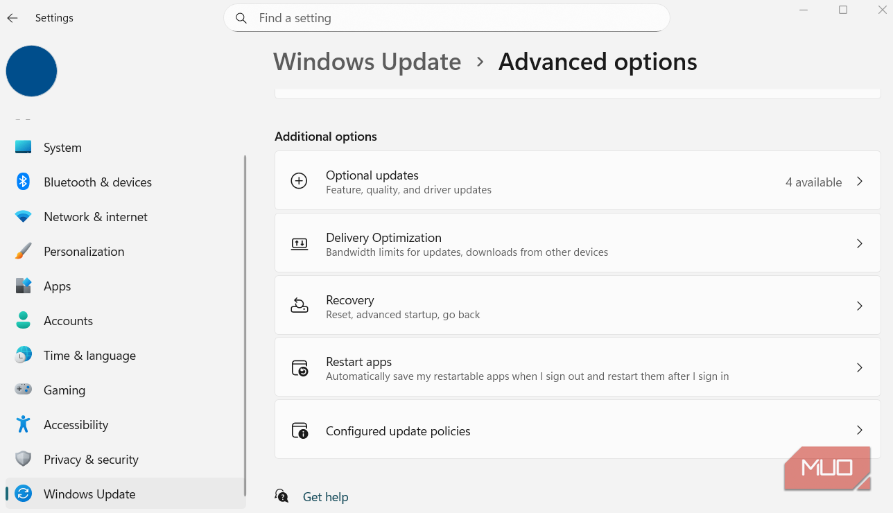Go to Time & language label
This screenshot has width=893, height=513.
point(89,356)
